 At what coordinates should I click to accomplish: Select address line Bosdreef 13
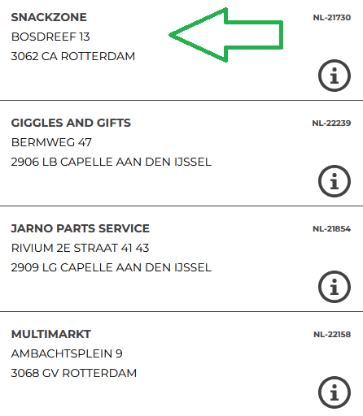pyautogui.click(x=50, y=37)
